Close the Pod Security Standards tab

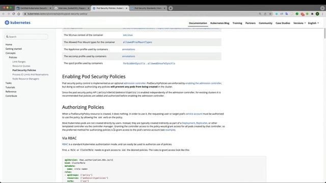pyautogui.click(x=165, y=8)
